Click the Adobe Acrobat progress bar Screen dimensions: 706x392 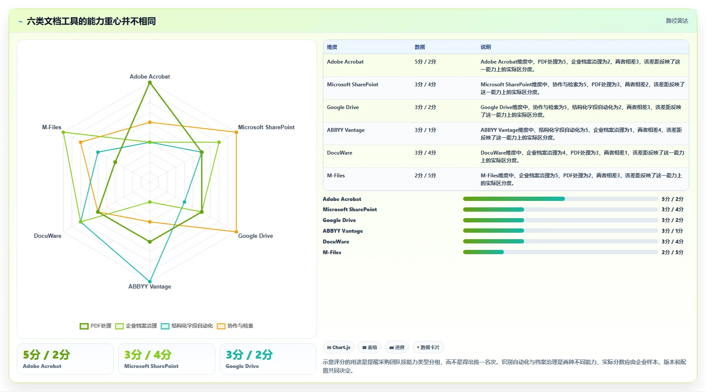pyautogui.click(x=560, y=199)
